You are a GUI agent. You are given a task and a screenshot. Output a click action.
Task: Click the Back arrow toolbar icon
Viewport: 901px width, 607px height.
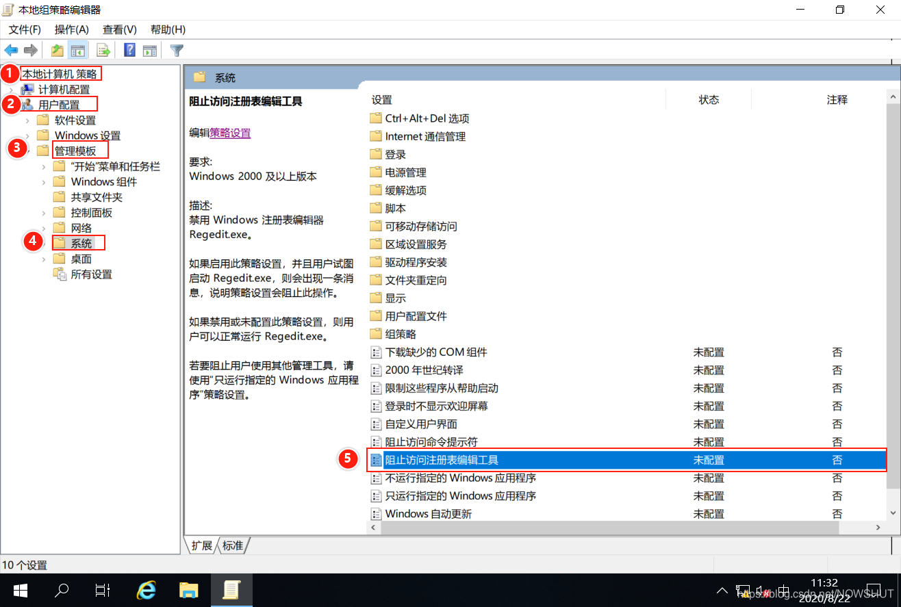click(x=11, y=50)
